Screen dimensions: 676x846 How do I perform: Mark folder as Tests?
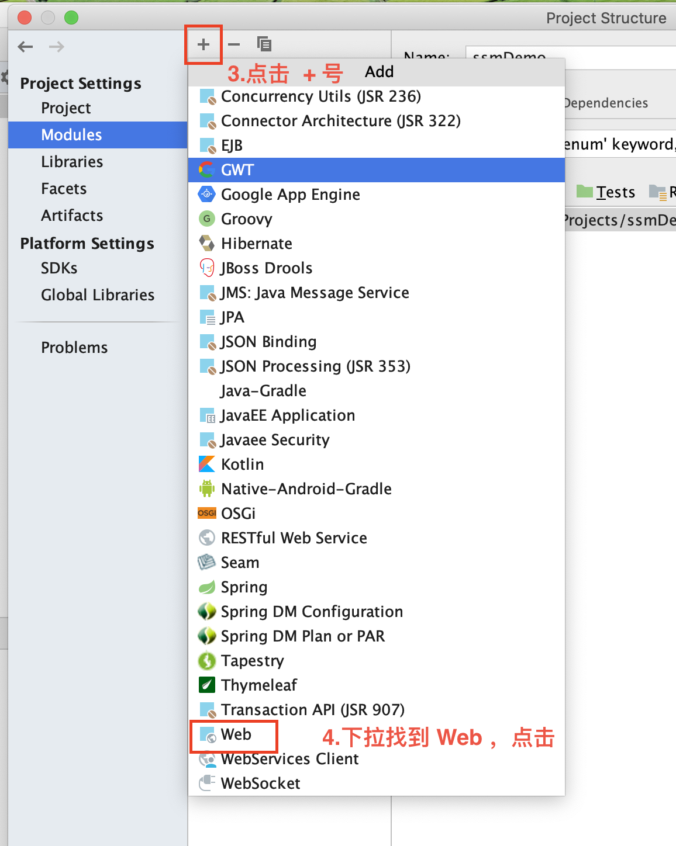(x=606, y=192)
